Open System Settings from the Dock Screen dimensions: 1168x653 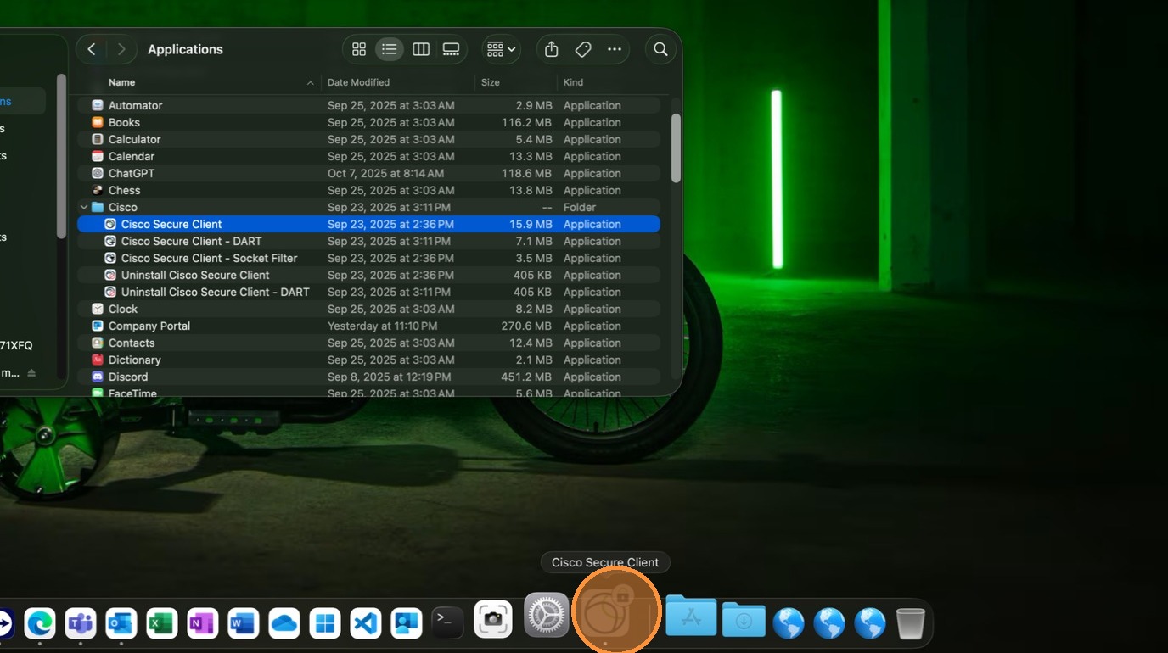pyautogui.click(x=547, y=616)
